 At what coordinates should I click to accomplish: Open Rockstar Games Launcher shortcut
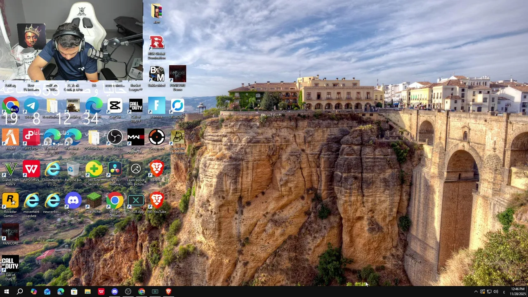(10, 205)
